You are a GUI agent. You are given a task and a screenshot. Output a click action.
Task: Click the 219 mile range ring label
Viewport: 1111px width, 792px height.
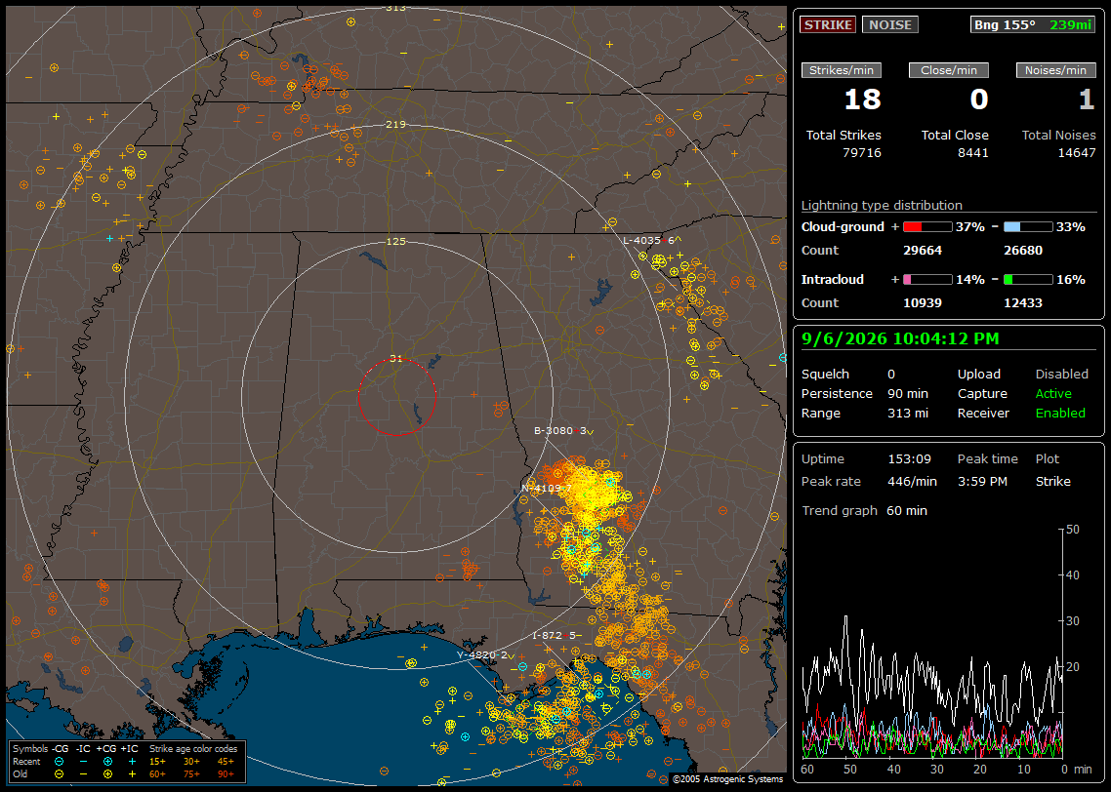(x=395, y=125)
